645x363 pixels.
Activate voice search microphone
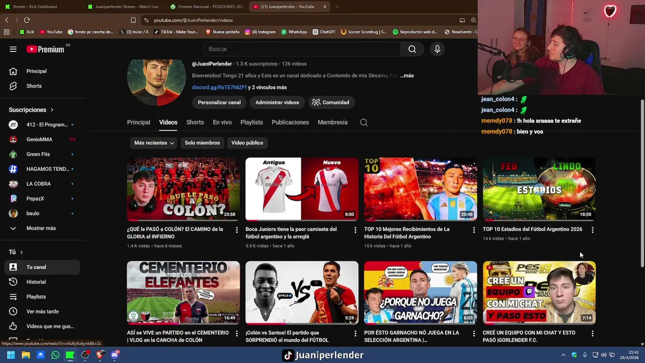point(437,49)
